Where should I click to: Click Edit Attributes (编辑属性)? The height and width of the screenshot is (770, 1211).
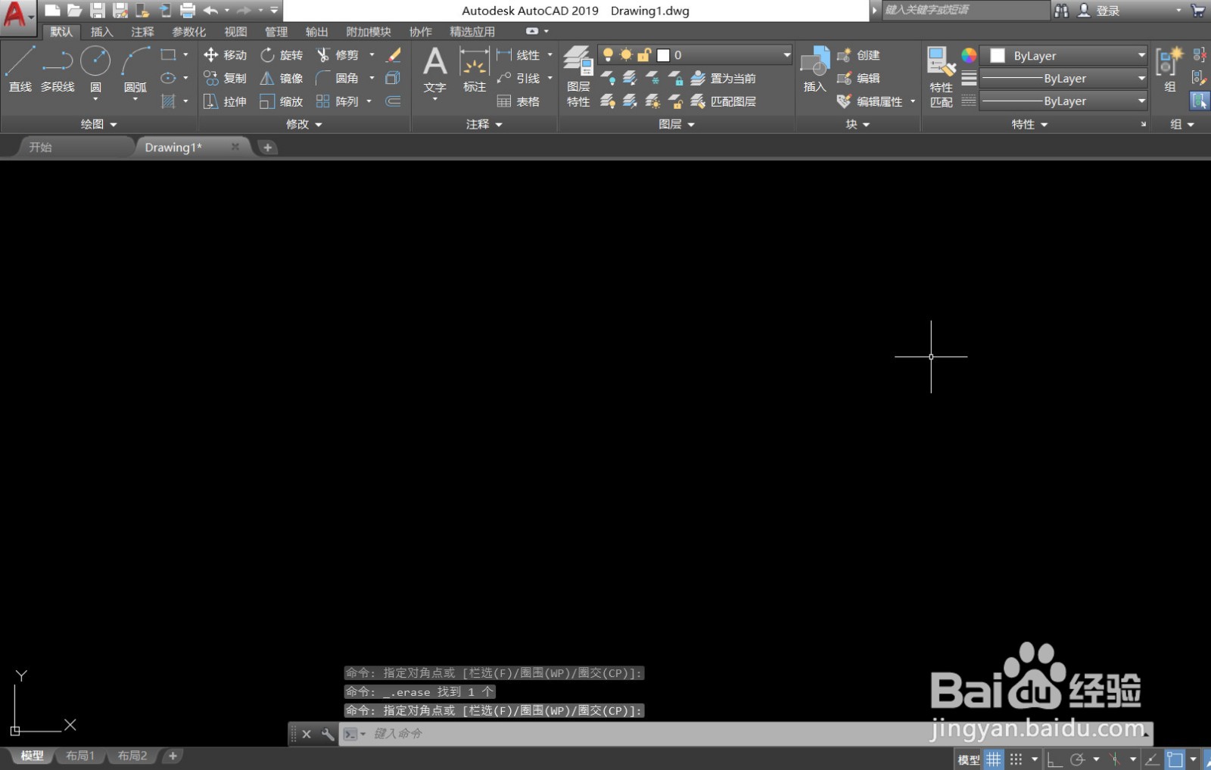click(x=870, y=101)
